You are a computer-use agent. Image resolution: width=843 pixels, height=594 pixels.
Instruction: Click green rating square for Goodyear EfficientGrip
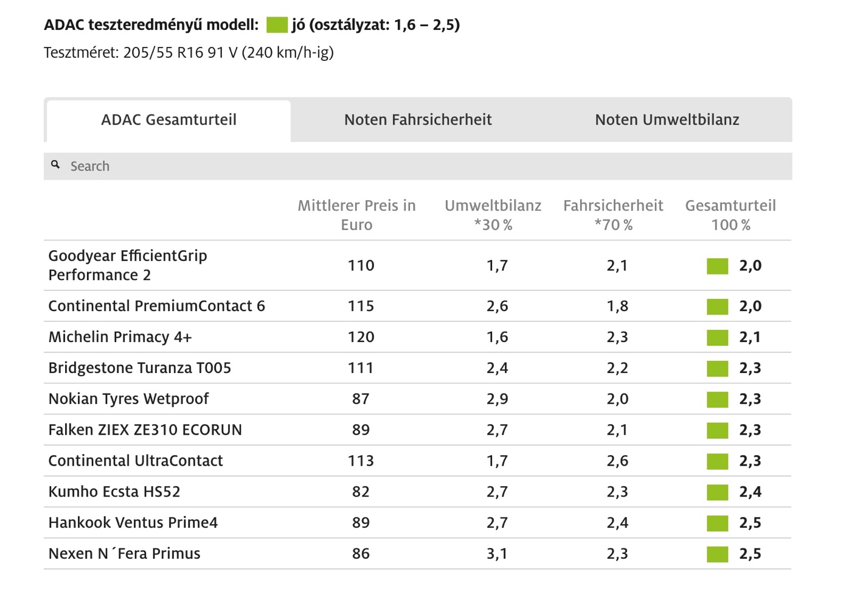[717, 266]
